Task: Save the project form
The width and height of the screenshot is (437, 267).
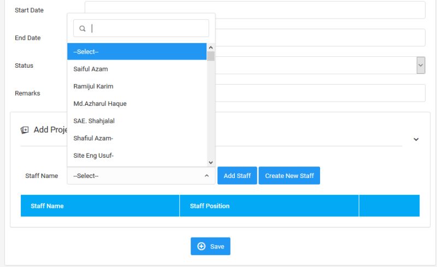Action: pyautogui.click(x=210, y=246)
